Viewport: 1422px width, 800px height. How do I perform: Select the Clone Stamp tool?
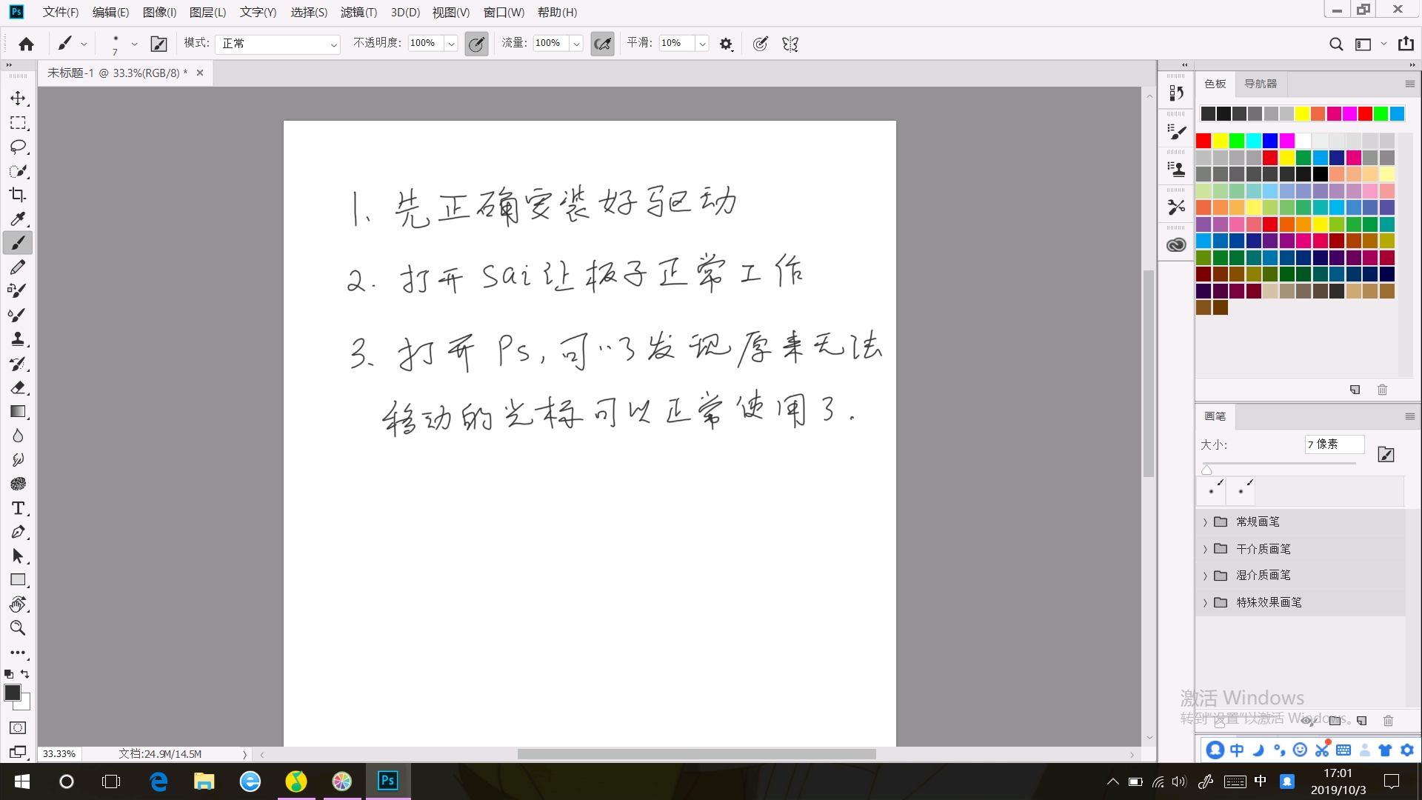pos(18,339)
